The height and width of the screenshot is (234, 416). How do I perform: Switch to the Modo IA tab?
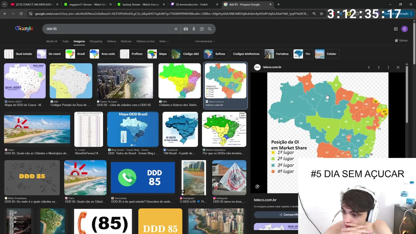[x=52, y=41]
